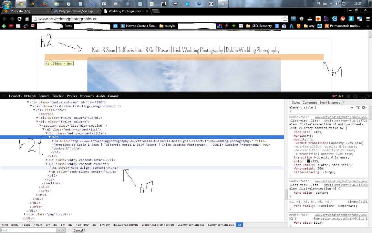Screen dimensions: 372x233
Task: Click the Find input field
Action: point(28,230)
